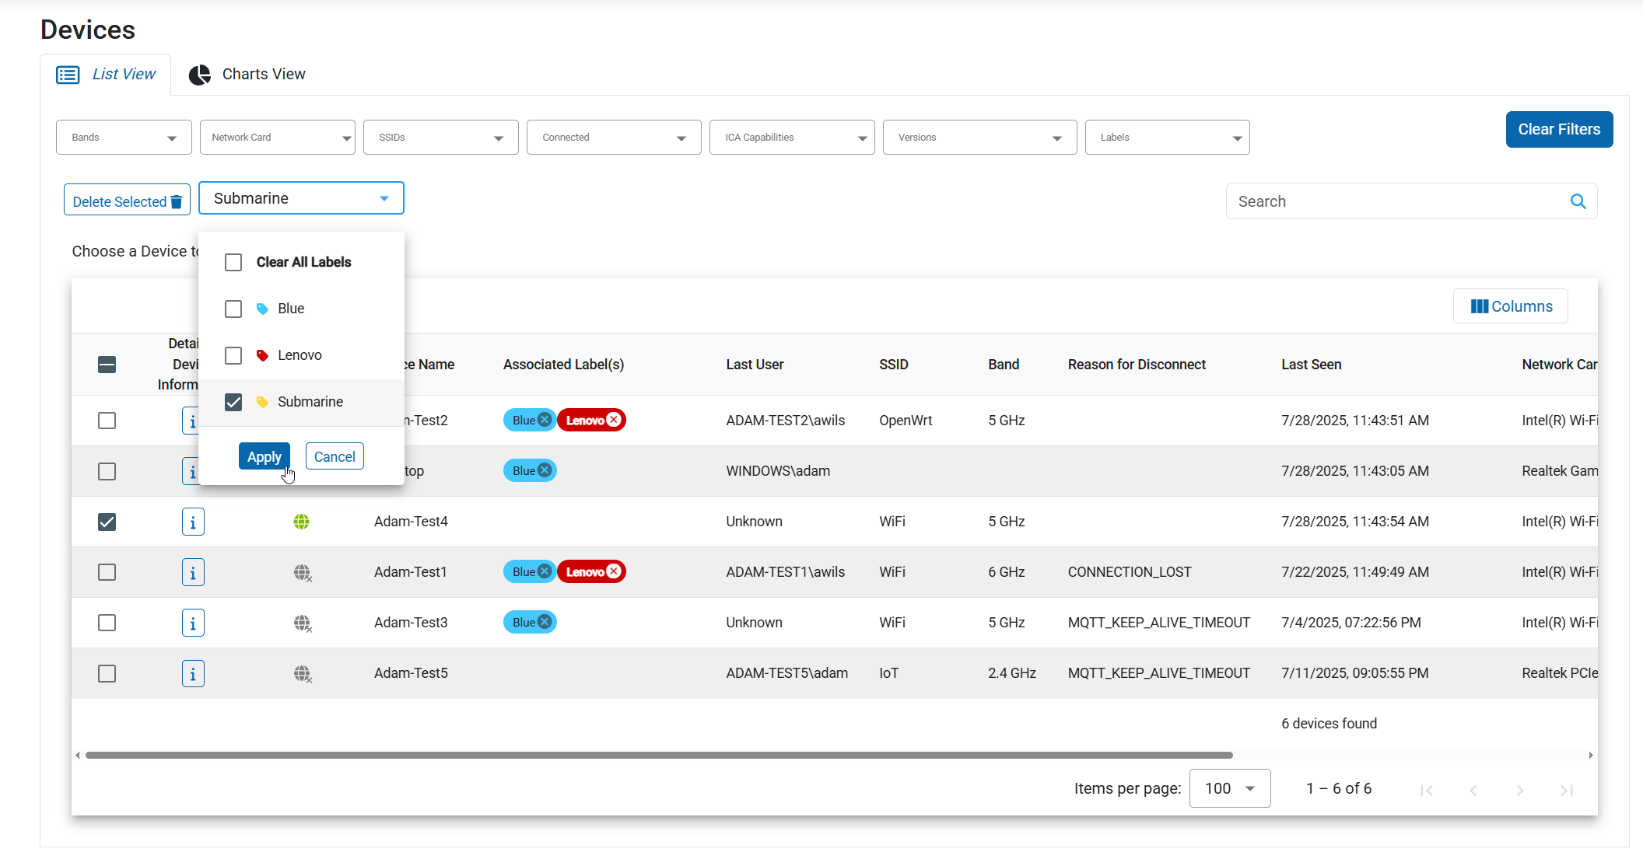Click the offline globe icon for Adam-Test1

pos(303,573)
